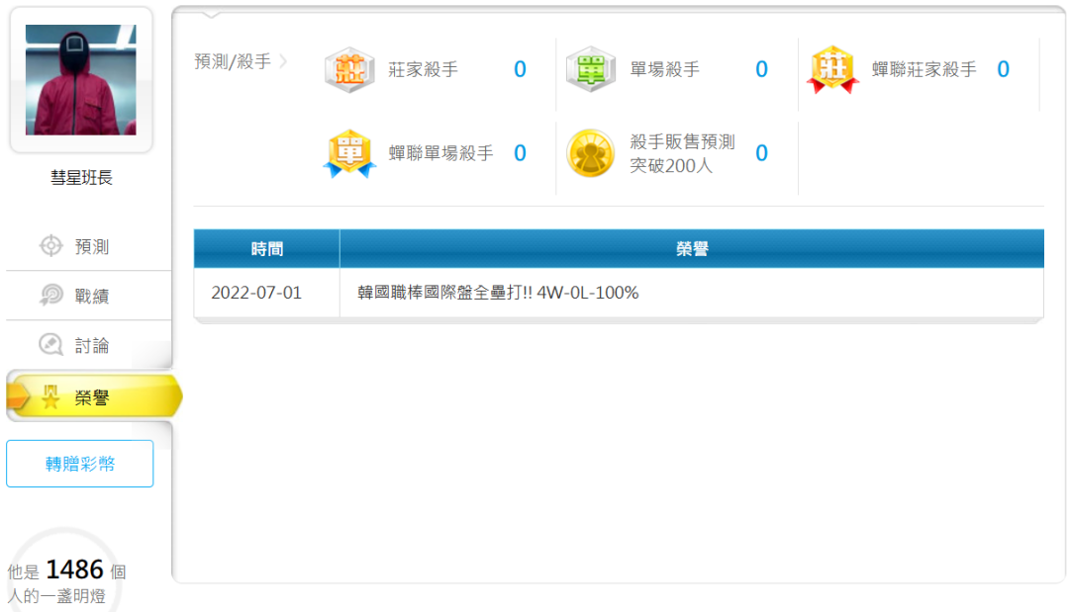This screenshot has width=1069, height=612.
Task: Click the user avatar thumbnail
Action: point(81,80)
